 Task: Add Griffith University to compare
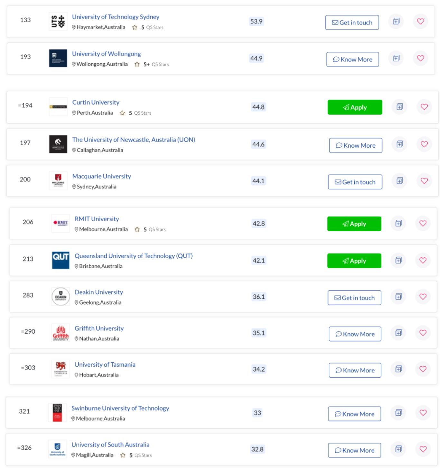tap(398, 333)
